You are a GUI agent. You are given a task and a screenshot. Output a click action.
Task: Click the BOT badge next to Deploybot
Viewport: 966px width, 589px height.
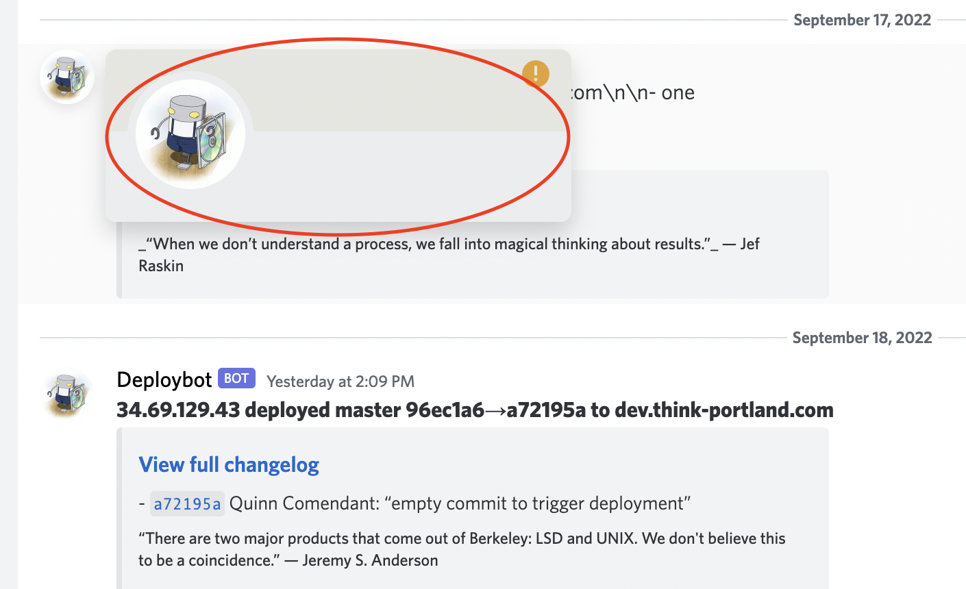click(x=236, y=377)
